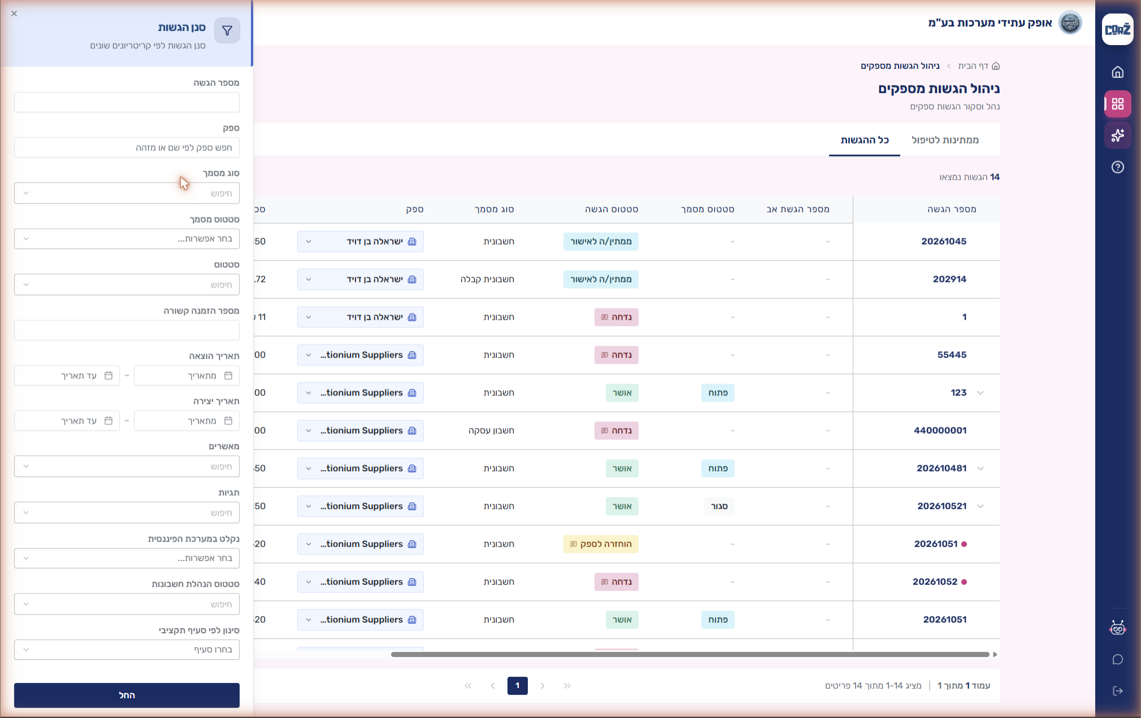Open the chat bubble icon in sidebar
Viewport: 1141px width, 718px height.
click(x=1117, y=659)
